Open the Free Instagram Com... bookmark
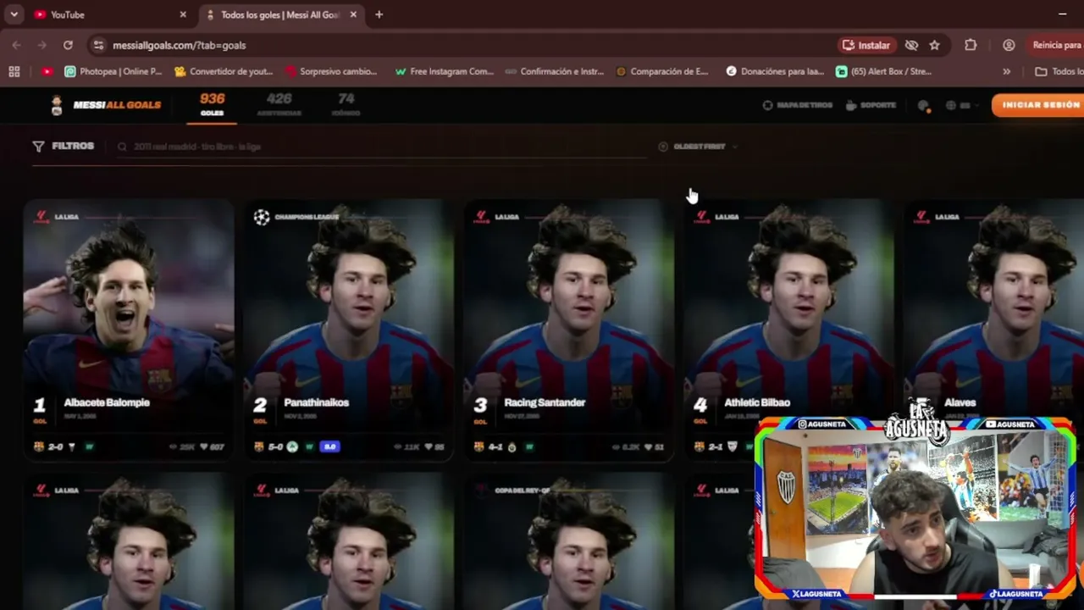 coord(444,72)
